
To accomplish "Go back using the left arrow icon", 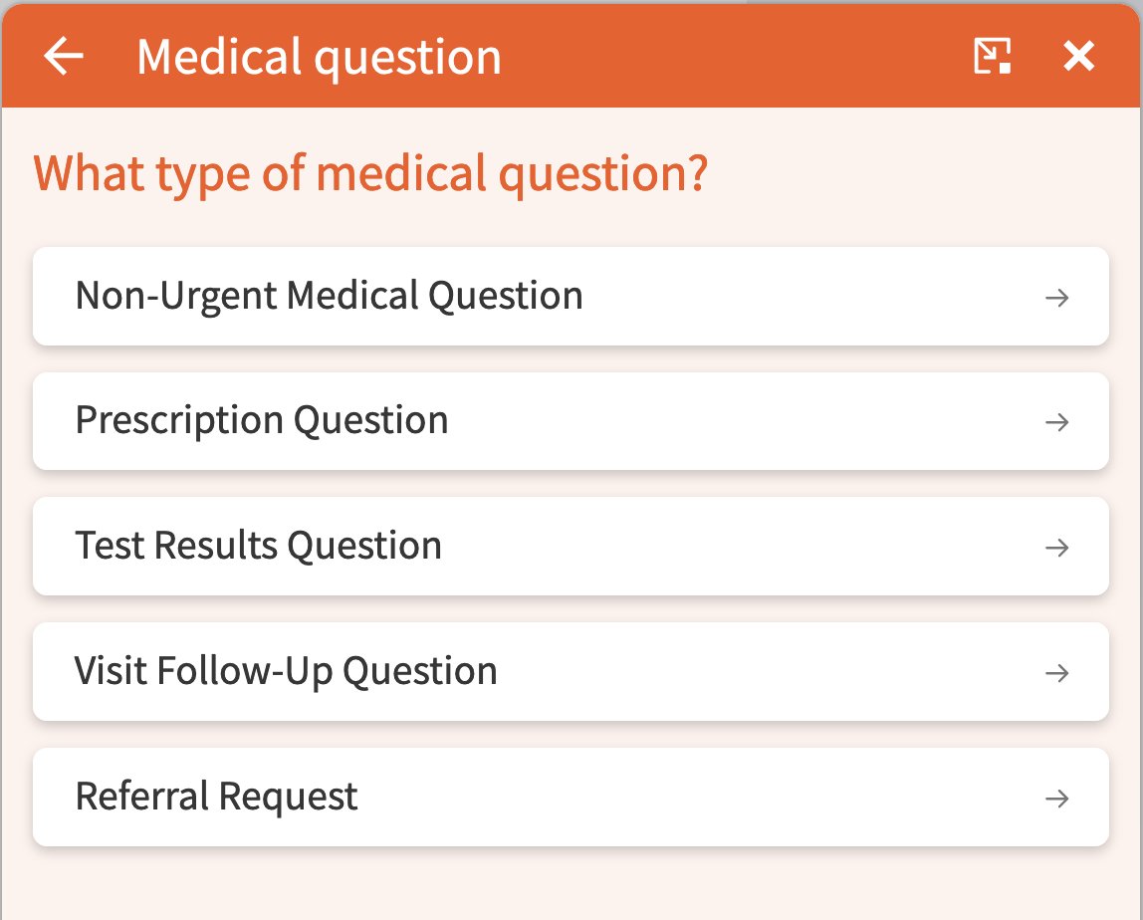I will tap(64, 56).
